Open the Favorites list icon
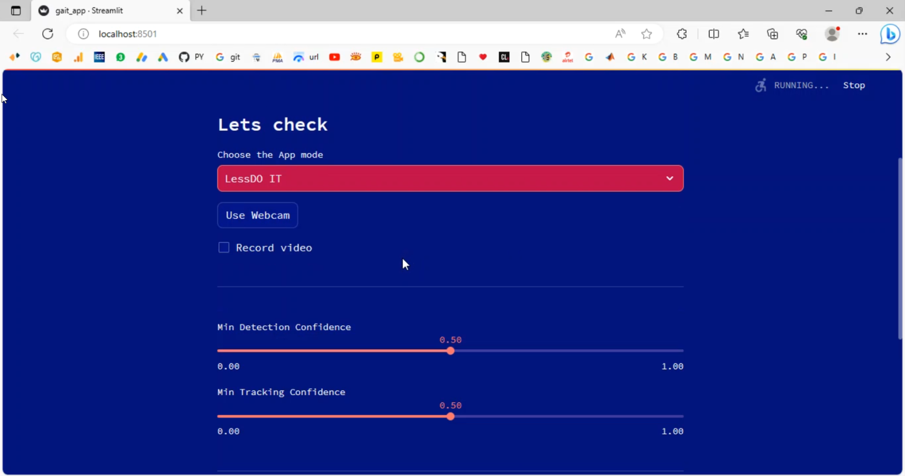The height and width of the screenshot is (476, 905). 743,34
